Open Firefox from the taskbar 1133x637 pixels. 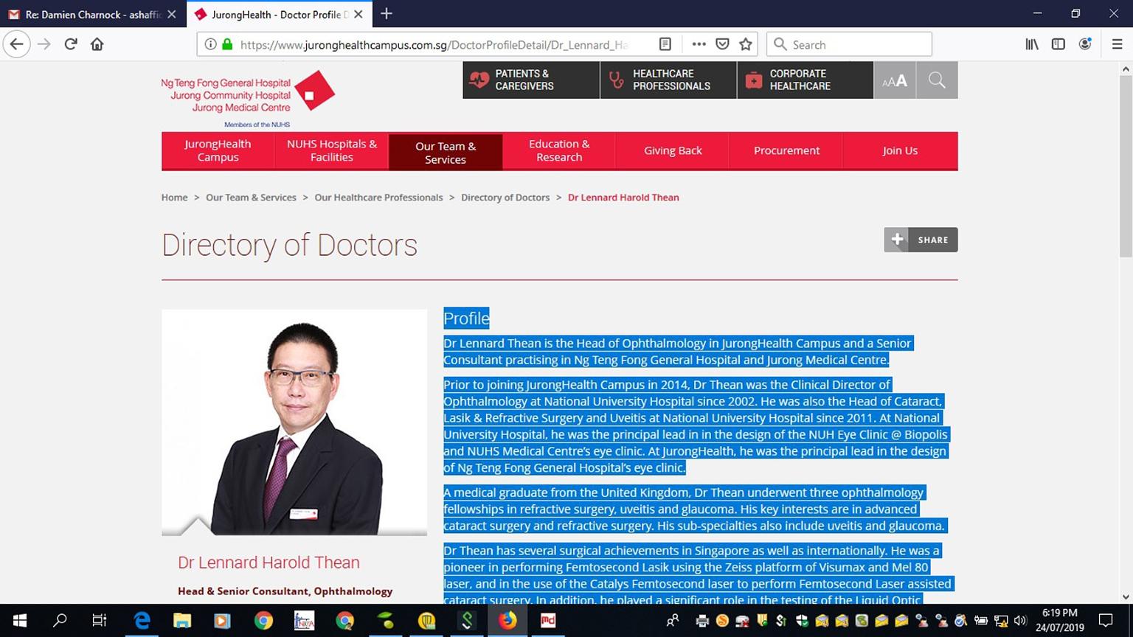point(507,620)
